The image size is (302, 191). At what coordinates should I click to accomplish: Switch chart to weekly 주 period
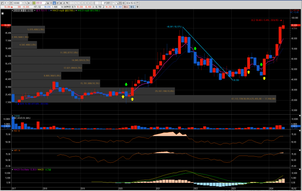tap(51, 3)
